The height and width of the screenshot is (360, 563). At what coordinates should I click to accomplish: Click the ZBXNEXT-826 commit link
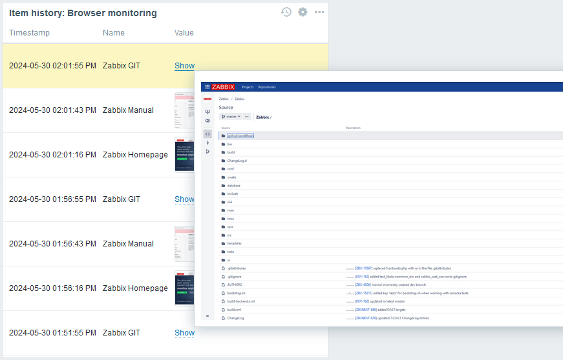365,318
